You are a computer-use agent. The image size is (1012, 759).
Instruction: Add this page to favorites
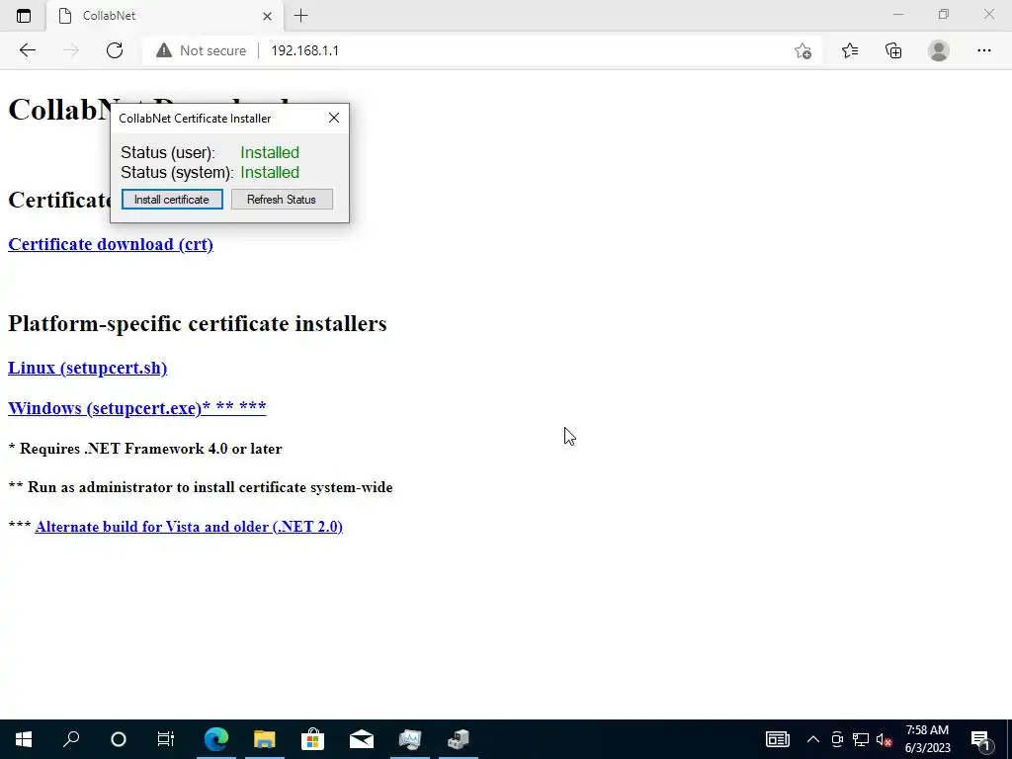click(802, 50)
